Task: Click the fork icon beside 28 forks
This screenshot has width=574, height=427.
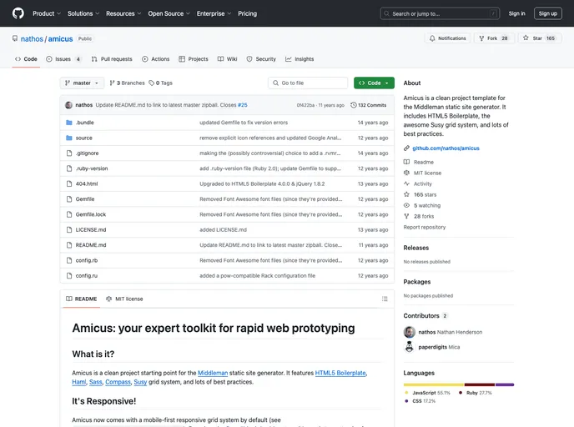Action: click(406, 216)
